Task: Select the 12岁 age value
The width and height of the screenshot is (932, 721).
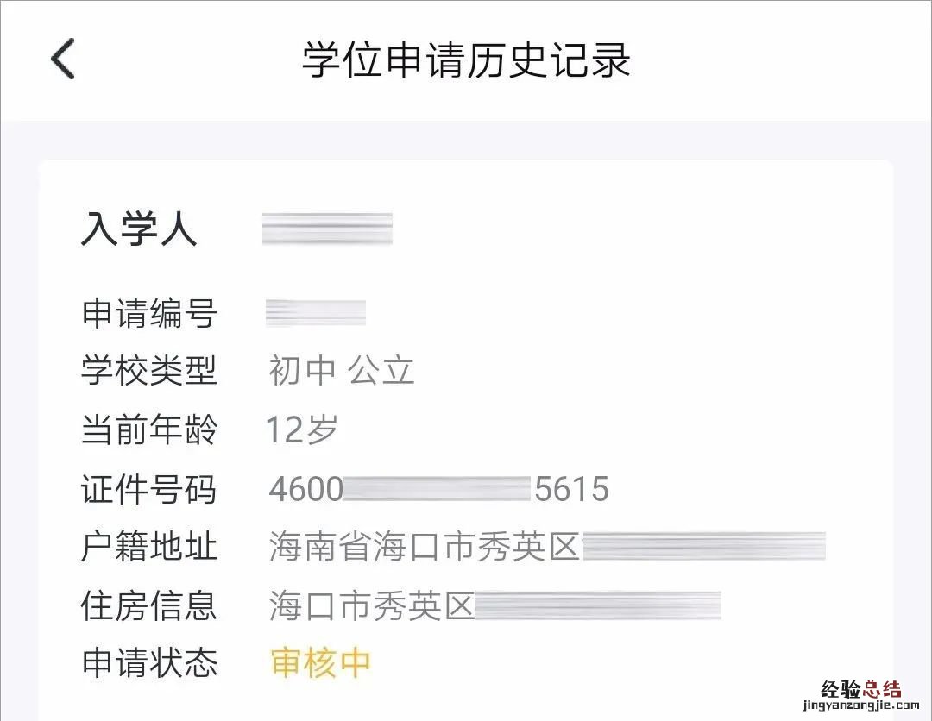Action: coord(301,429)
